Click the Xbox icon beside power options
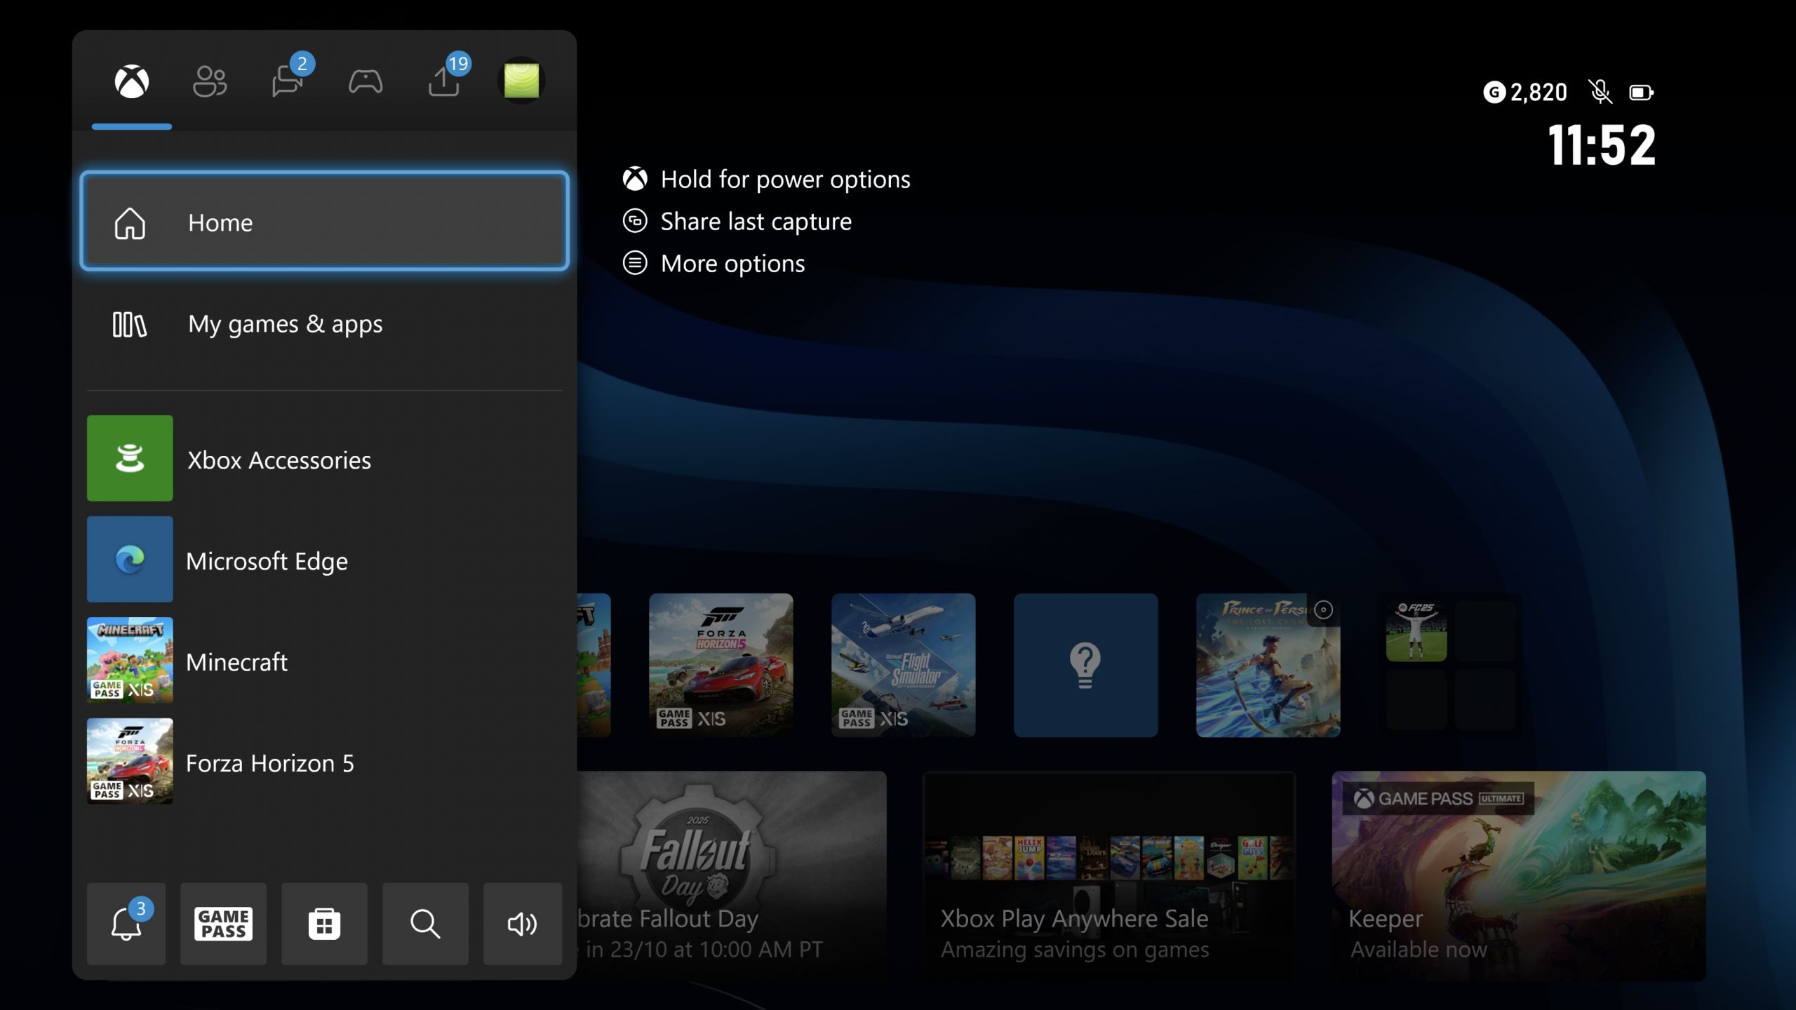The image size is (1796, 1010). point(635,179)
